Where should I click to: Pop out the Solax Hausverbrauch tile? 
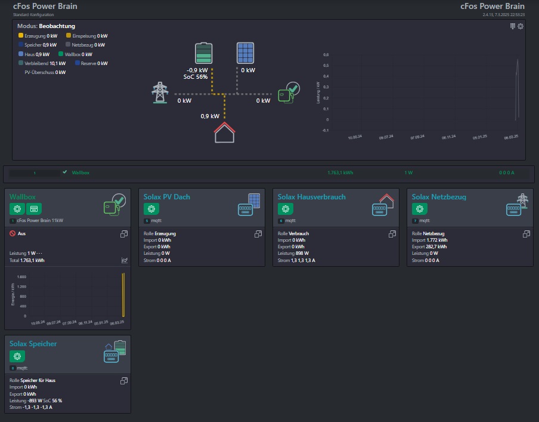click(392, 234)
